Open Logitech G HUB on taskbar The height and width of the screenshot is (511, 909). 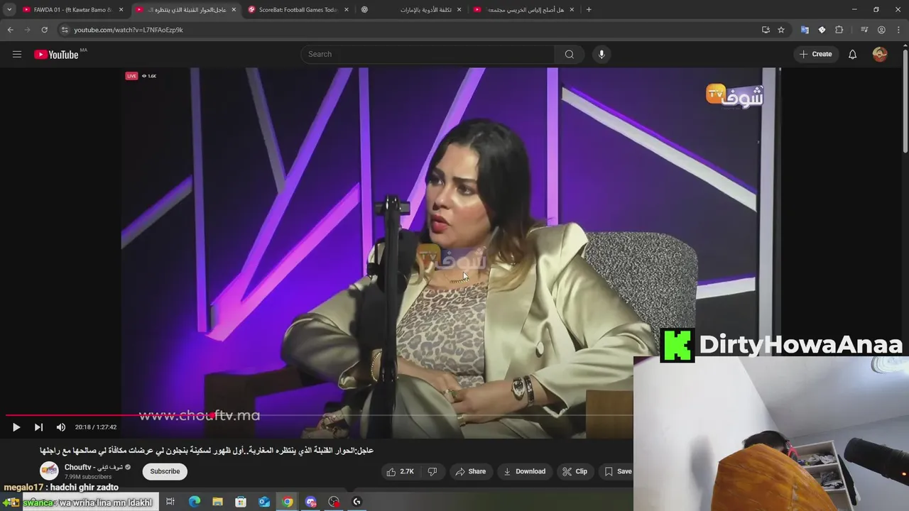coord(357,502)
